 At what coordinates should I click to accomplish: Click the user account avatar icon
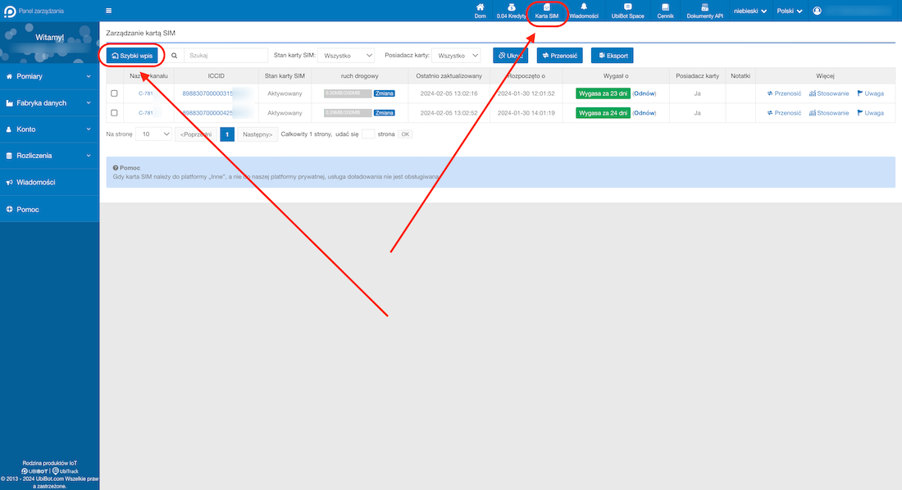817,11
